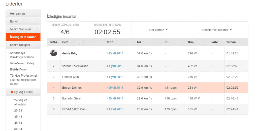Choose the 35-44 age group
258x131 pixels.
[x=18, y=117]
